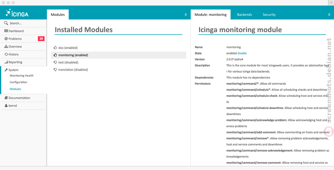Click the monitoring/command/schedule-downtime permission entry

(x=277, y=111)
